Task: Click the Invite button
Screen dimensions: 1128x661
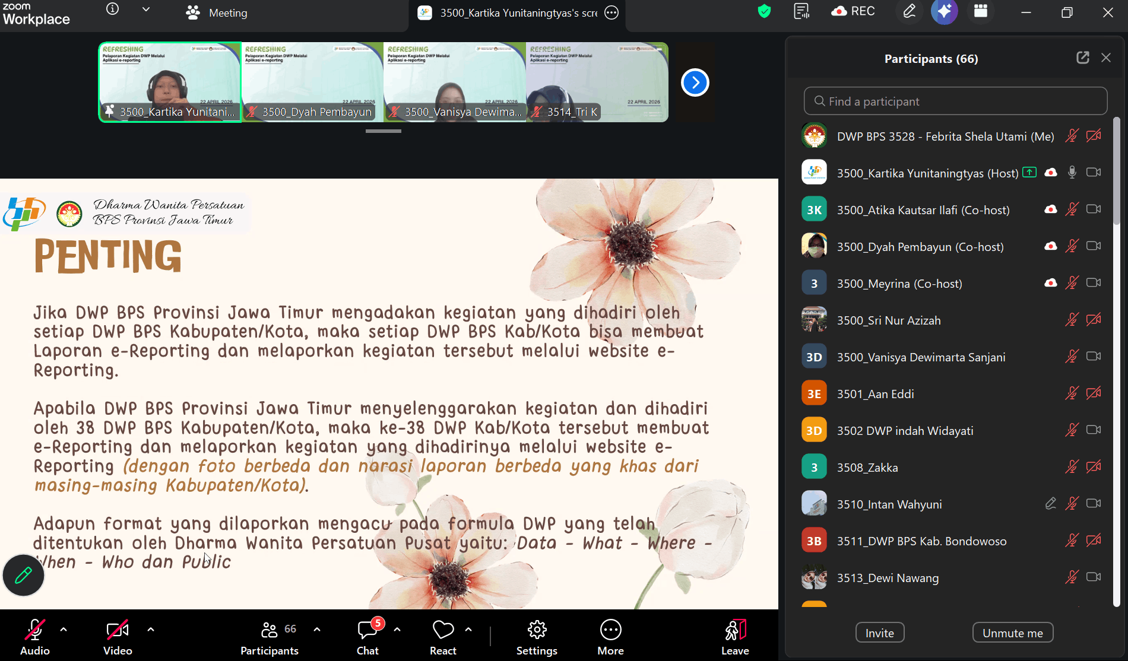Action: coord(879,633)
